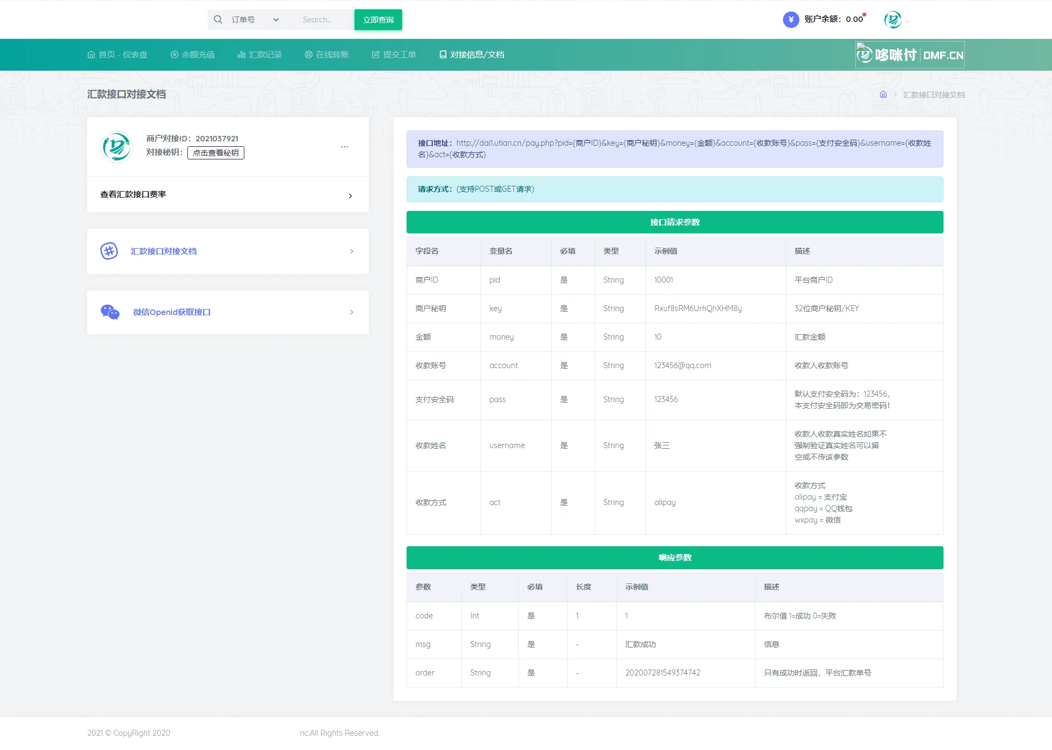
Task: Click the 哆咪付 DMF.CN brand logo
Action: pos(910,55)
